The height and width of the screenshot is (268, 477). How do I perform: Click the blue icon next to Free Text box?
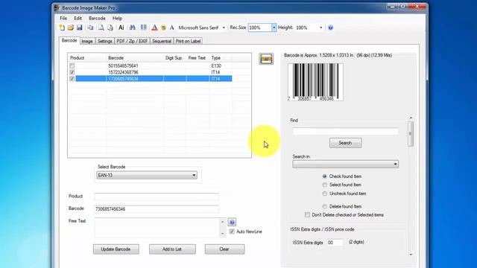tap(232, 222)
